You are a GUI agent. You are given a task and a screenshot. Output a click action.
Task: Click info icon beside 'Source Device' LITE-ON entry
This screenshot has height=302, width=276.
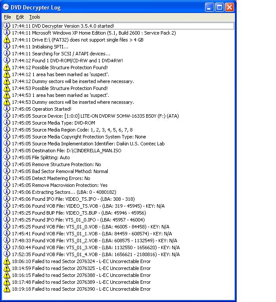[7, 116]
